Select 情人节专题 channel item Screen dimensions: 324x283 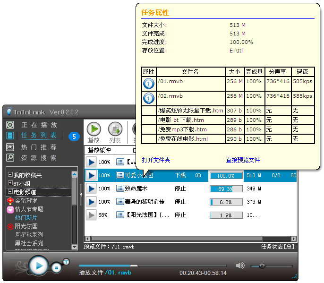click(29, 209)
